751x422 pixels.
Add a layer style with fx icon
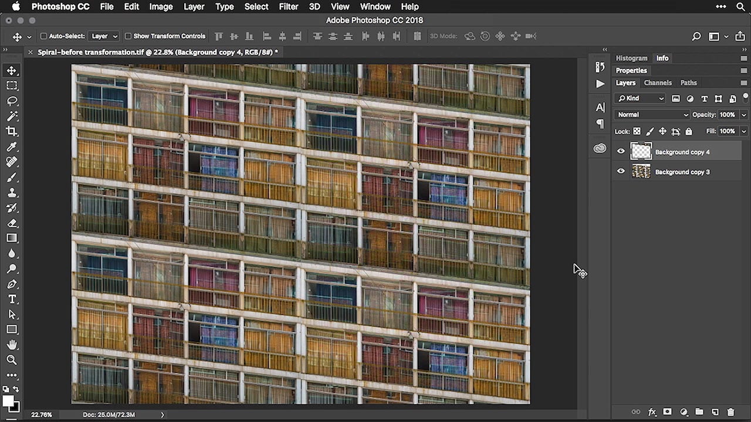(x=652, y=412)
